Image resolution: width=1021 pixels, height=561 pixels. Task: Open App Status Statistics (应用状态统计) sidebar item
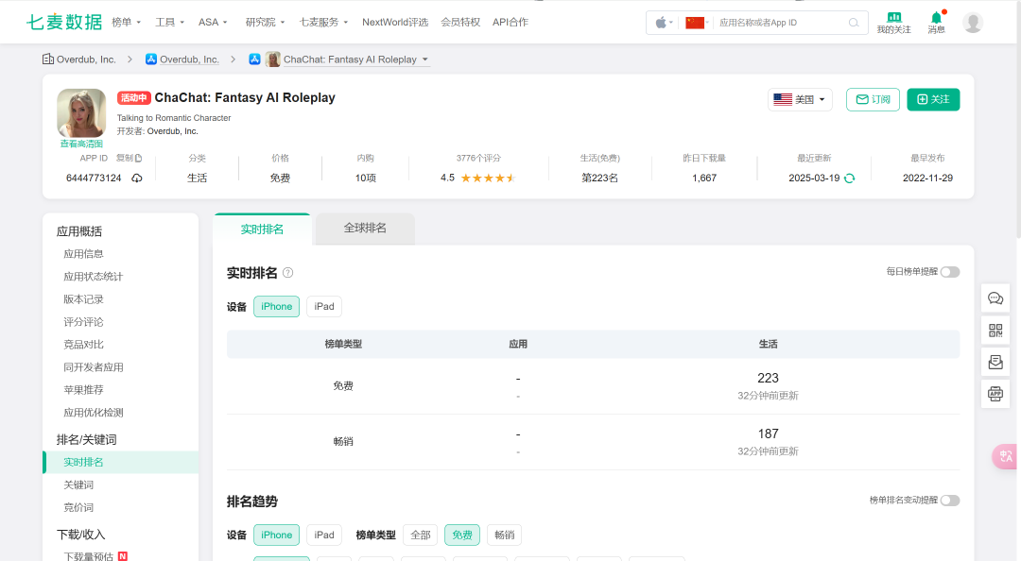pyautogui.click(x=93, y=277)
